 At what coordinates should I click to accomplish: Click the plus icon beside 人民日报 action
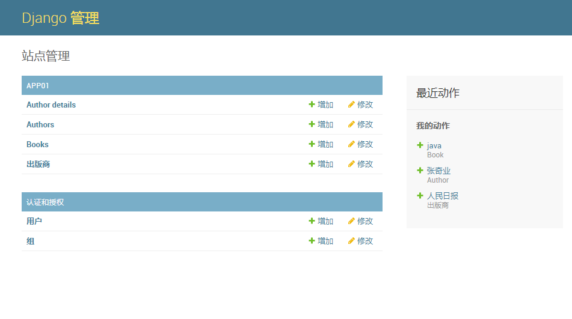tap(420, 196)
